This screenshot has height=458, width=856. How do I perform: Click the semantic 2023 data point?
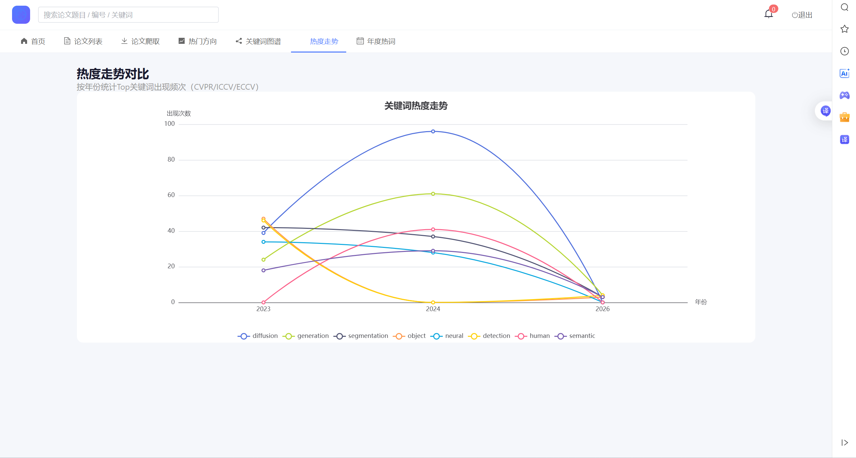pos(263,270)
